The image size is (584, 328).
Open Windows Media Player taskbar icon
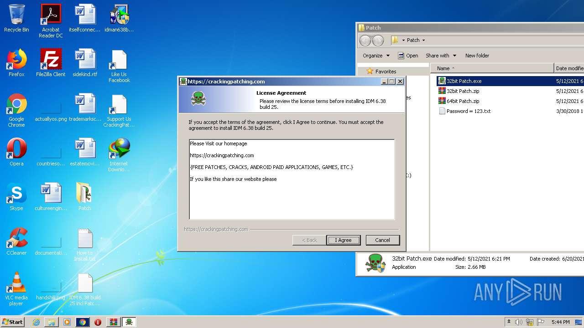coord(67,322)
